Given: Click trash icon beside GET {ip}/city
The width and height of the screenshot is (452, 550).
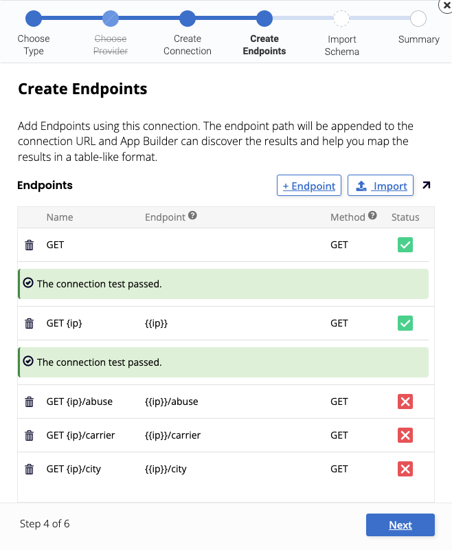Looking at the screenshot, I should [28, 469].
